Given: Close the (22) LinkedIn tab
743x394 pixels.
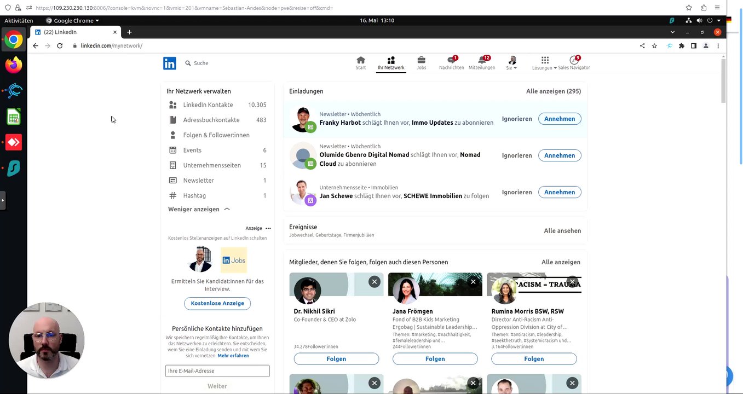Looking at the screenshot, I should coord(115,32).
